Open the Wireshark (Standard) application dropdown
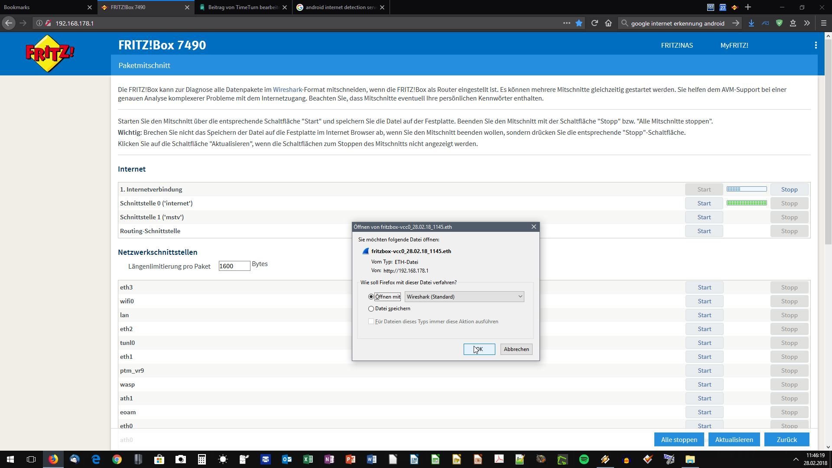The height and width of the screenshot is (468, 832). tap(464, 297)
